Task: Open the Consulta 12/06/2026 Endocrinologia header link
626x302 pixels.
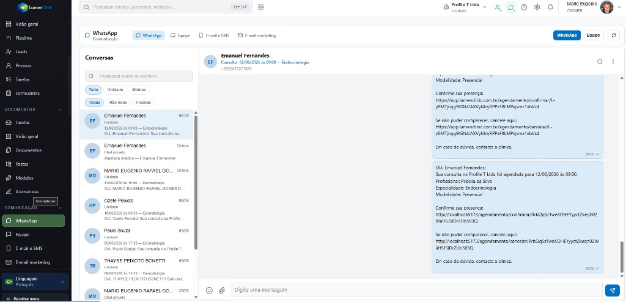Action: (265, 62)
